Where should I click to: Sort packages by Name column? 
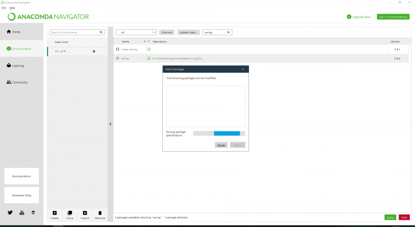(126, 42)
